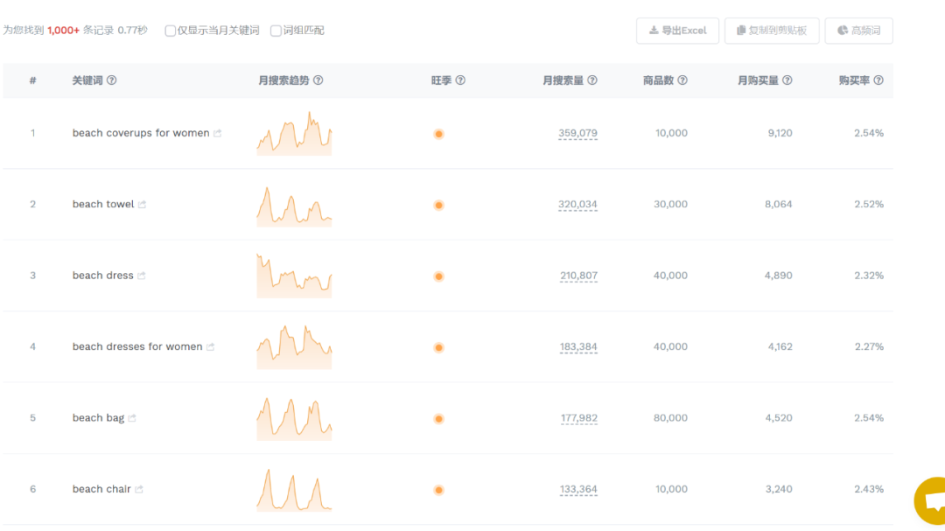The width and height of the screenshot is (945, 531).
Task: Click help icon next to 关键词 header
Action: 111,80
